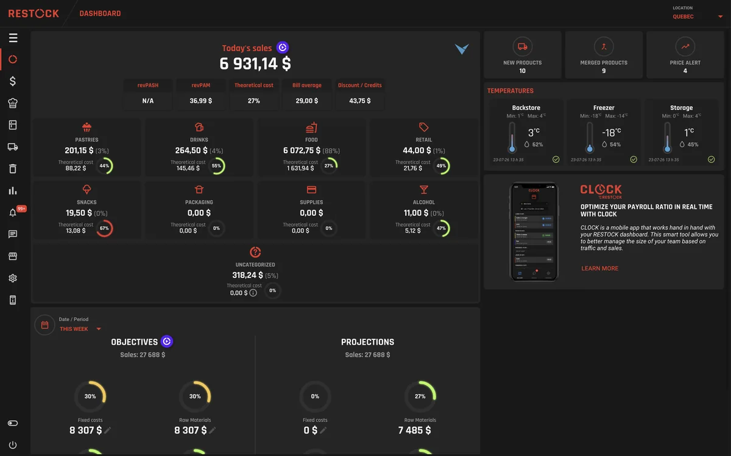The height and width of the screenshot is (456, 731).
Task: Open the trash bin waste icon
Action: pos(13,168)
